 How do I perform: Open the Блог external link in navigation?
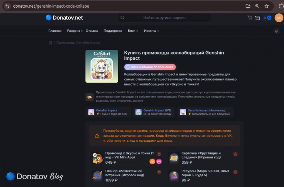133,31
